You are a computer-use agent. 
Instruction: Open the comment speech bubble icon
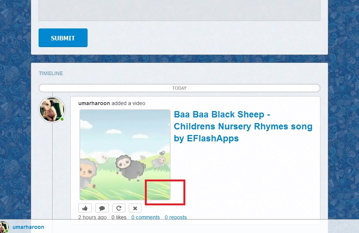pyautogui.click(x=102, y=208)
